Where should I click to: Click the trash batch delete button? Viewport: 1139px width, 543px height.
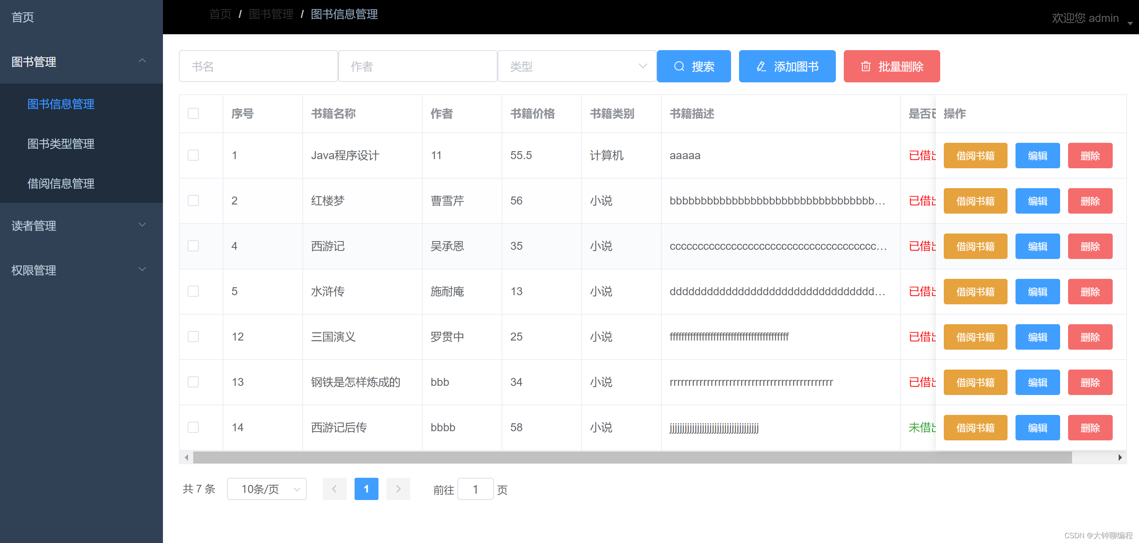pos(891,66)
